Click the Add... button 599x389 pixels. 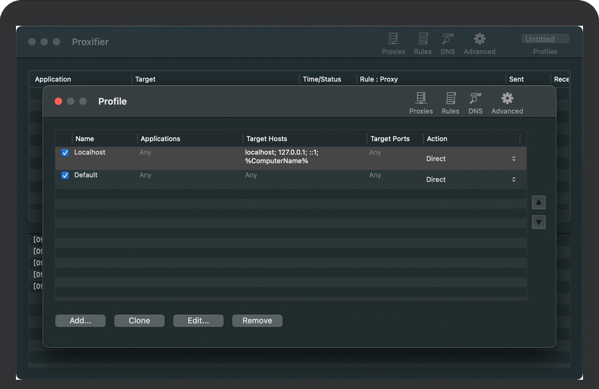[x=80, y=321]
